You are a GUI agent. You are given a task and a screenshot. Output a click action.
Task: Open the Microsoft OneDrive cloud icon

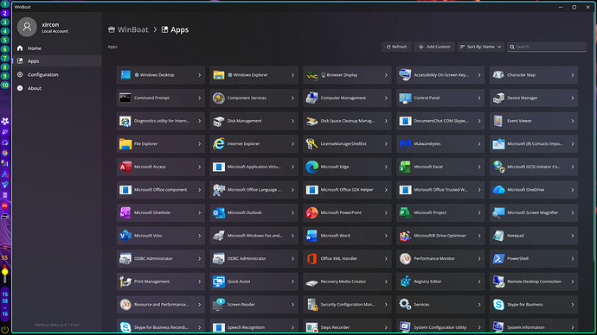pos(498,190)
